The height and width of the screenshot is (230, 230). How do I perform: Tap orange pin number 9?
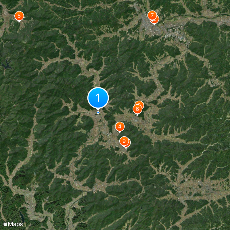(x=124, y=141)
